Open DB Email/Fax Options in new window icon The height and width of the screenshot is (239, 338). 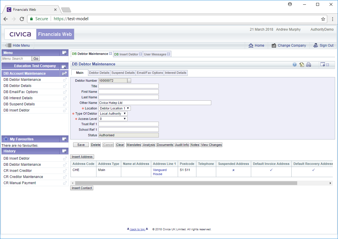pyautogui.click(x=65, y=92)
